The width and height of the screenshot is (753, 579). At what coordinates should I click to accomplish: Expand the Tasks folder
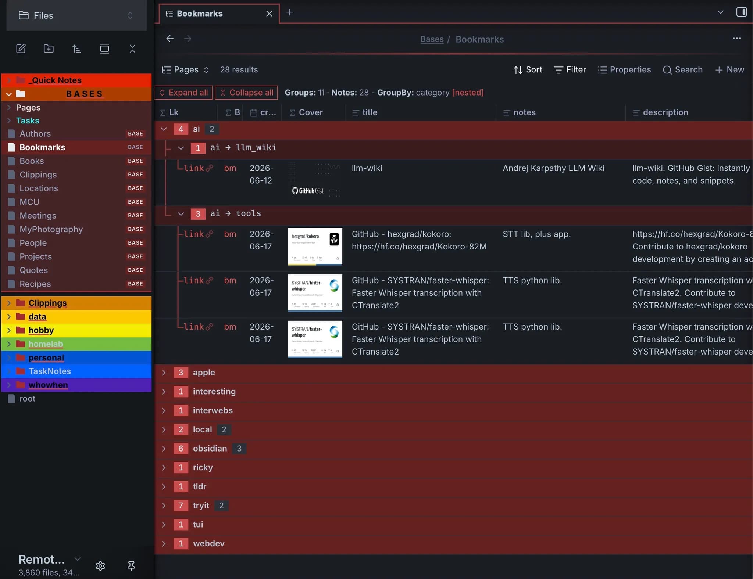[x=76, y=121]
